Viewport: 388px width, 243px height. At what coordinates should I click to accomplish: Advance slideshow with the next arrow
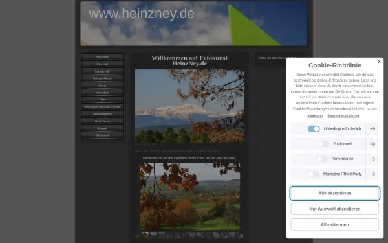(237, 196)
